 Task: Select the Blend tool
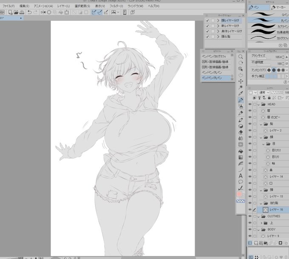click(241, 138)
